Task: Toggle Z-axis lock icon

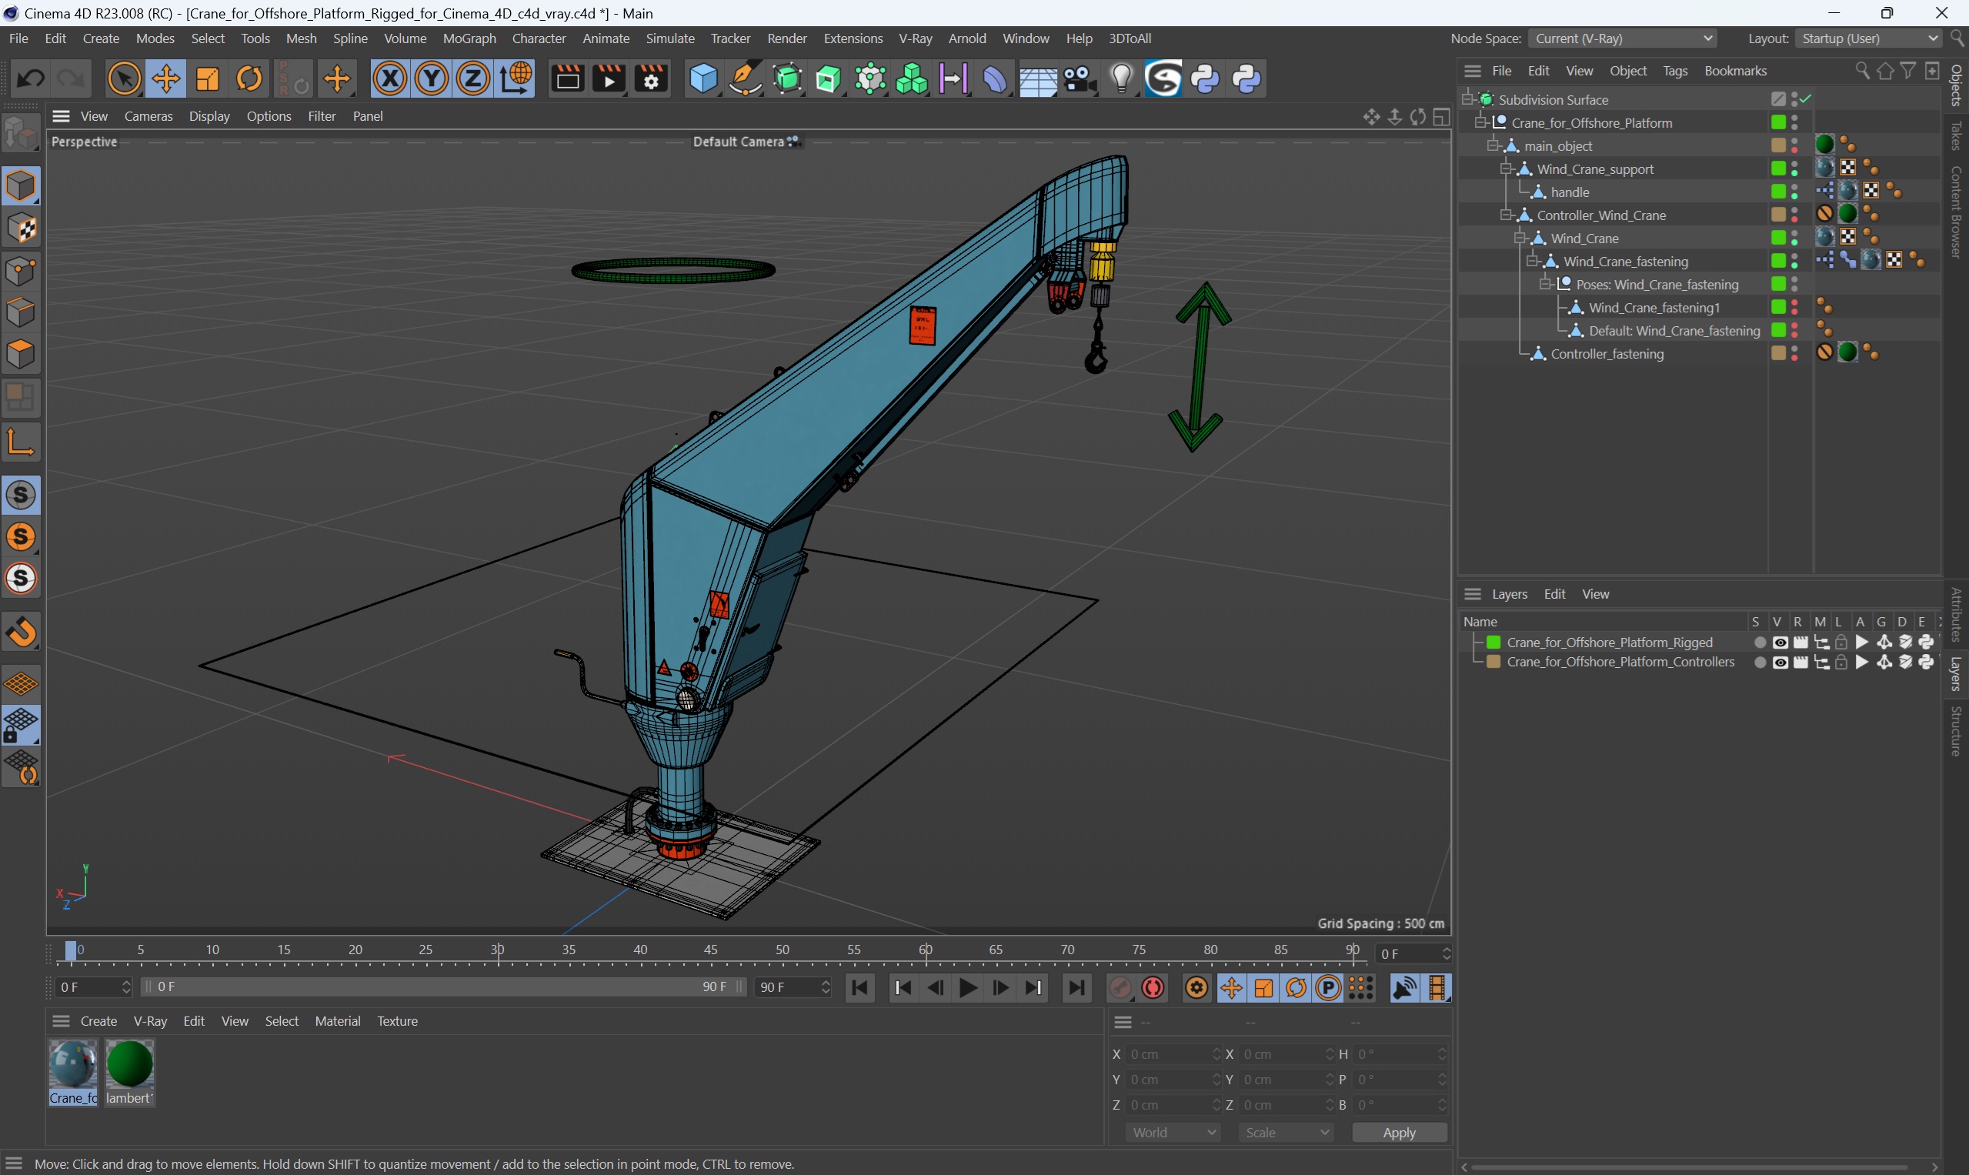Action: [473, 78]
